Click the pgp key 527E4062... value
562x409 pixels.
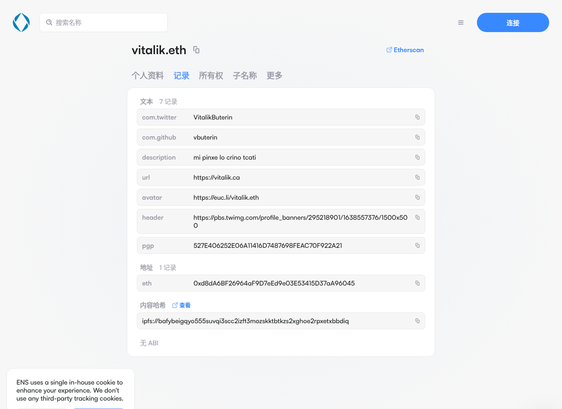(x=268, y=245)
